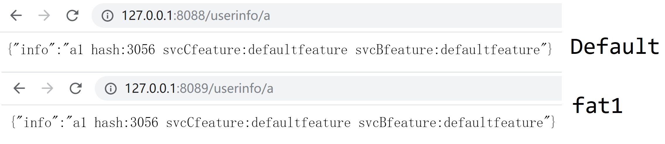This screenshot has width=665, height=144.
Task: Click the 'Default' label text
Action: click(x=615, y=47)
